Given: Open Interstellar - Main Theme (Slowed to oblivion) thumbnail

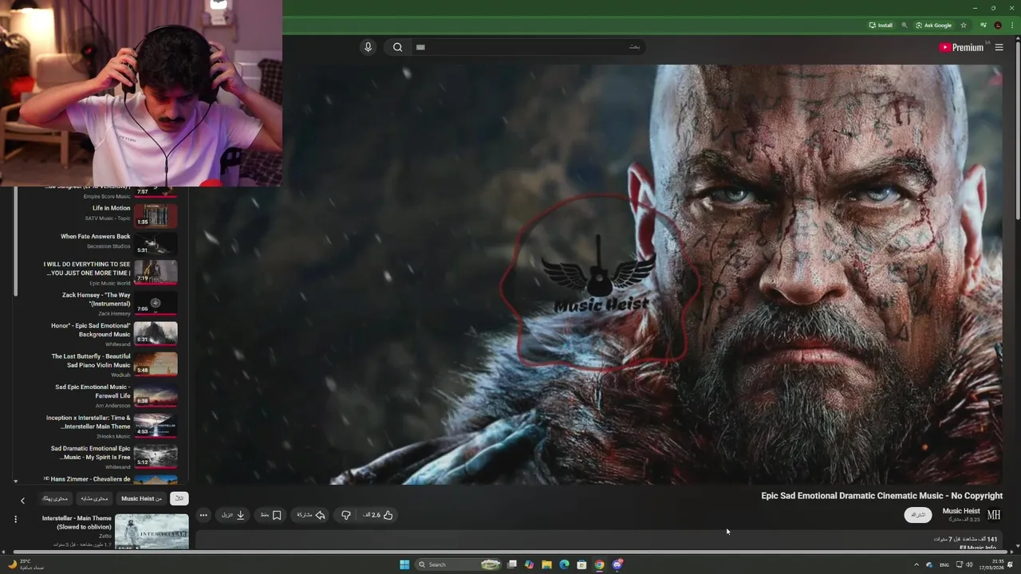Looking at the screenshot, I should (x=152, y=531).
